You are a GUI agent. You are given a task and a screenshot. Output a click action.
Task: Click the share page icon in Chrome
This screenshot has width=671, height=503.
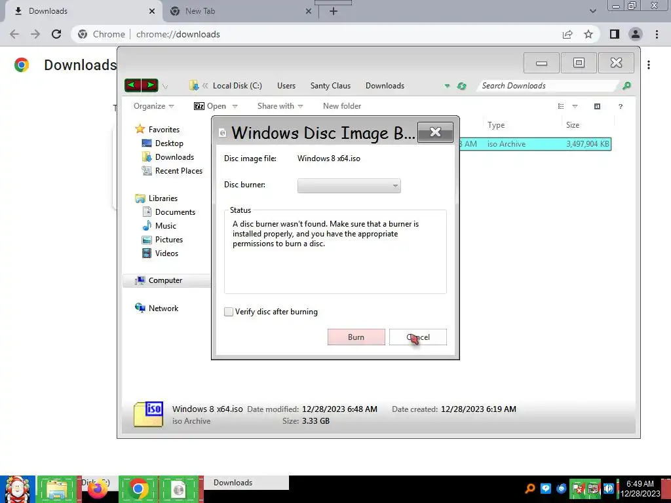pyautogui.click(x=567, y=34)
